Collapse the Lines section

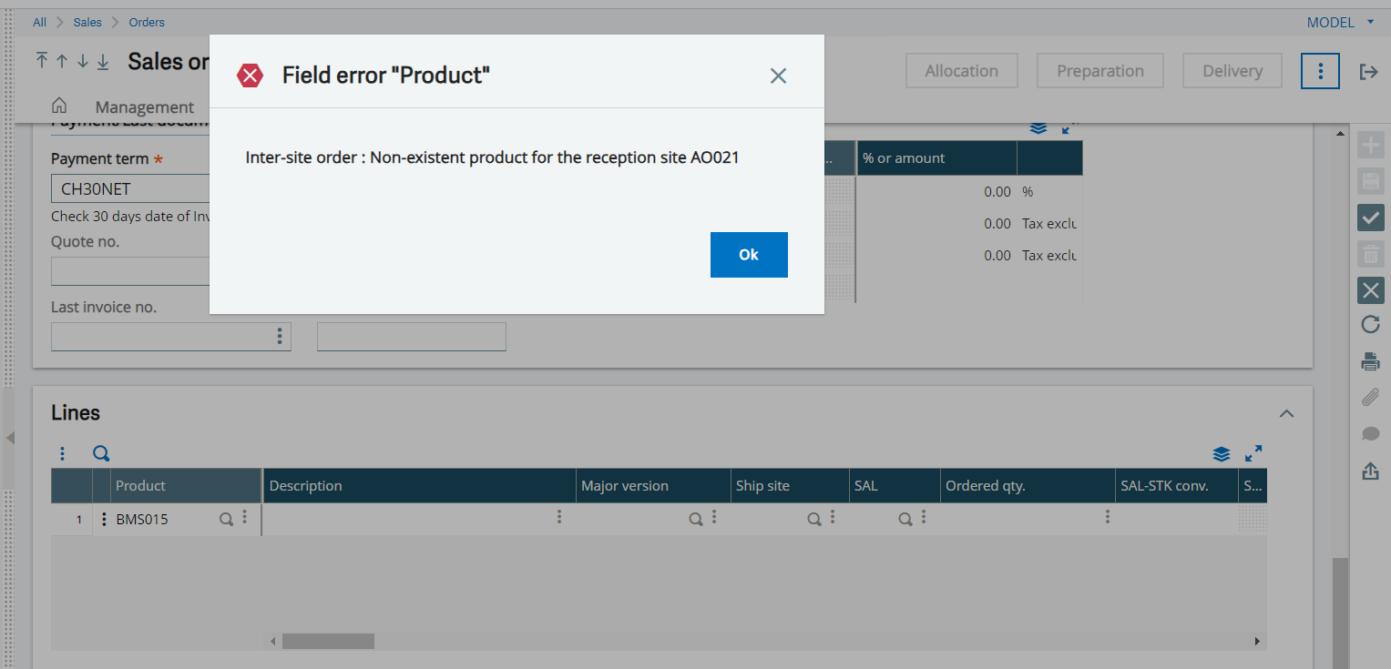click(1286, 413)
